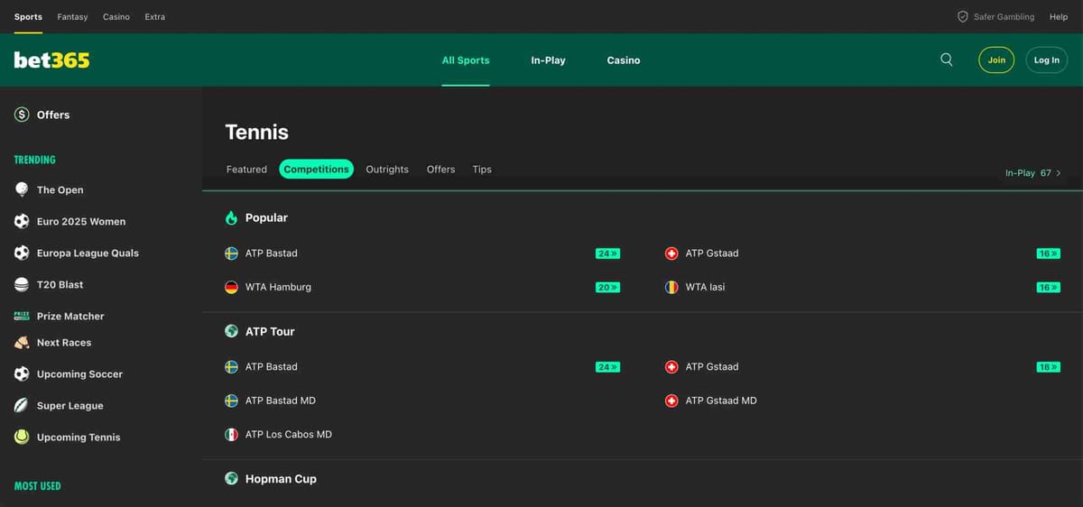Click the Safer Gambling shield icon

click(962, 16)
